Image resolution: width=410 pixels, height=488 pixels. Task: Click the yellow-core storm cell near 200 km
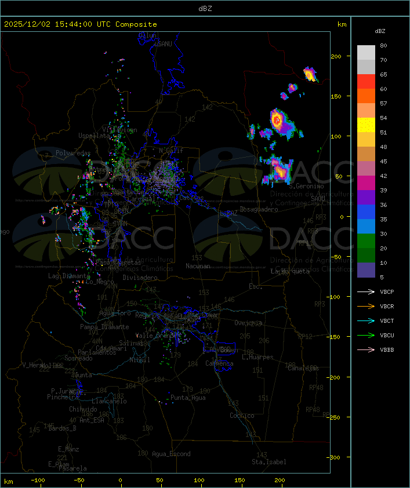click(310, 74)
